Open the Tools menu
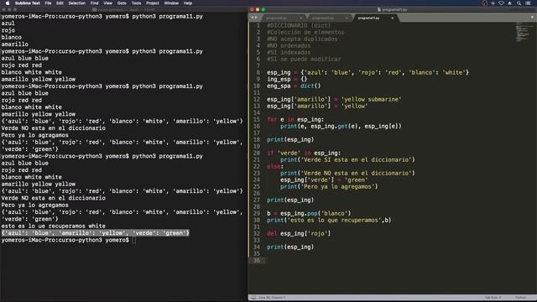The height and width of the screenshot is (302, 537). [136, 3]
